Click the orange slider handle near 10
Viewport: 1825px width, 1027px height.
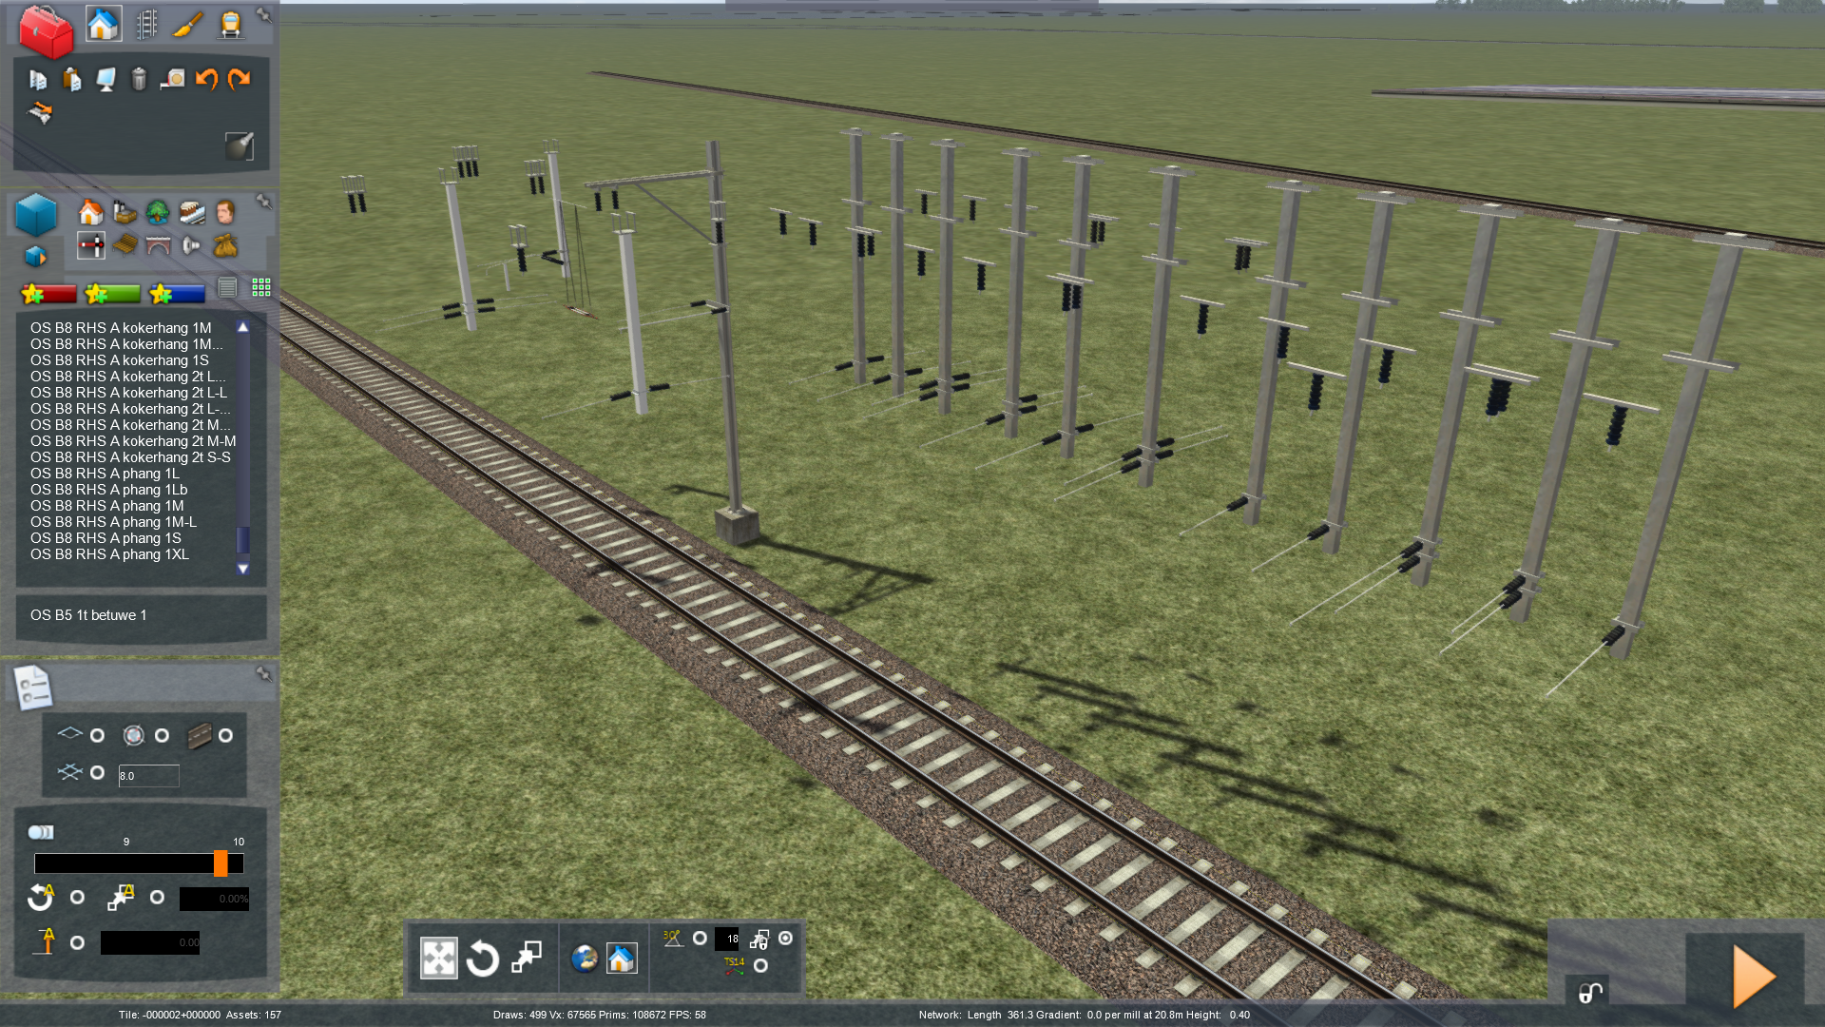tap(221, 863)
